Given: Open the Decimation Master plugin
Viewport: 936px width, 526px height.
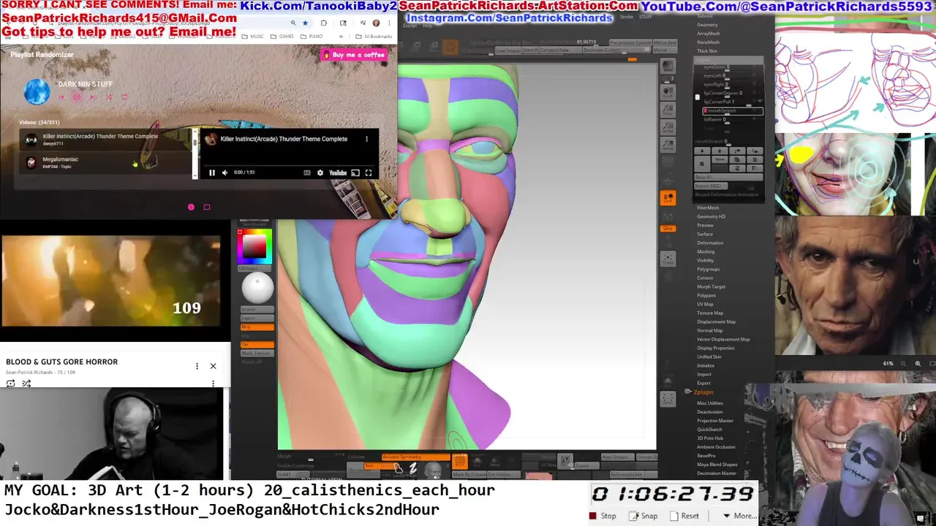Looking at the screenshot, I should 717,473.
